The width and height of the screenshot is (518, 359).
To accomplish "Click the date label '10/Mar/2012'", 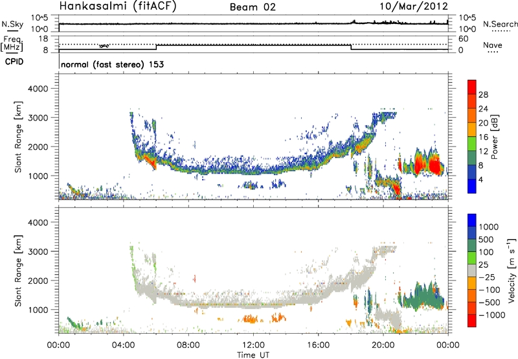I will (x=414, y=6).
